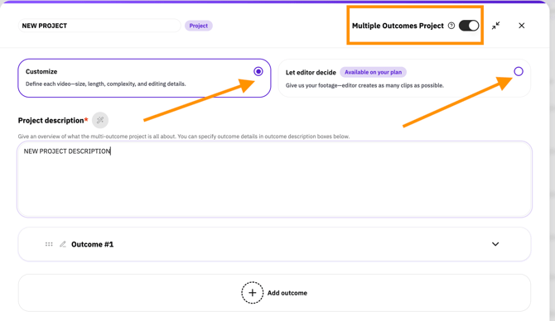
Task: Click the Multiple Outcomes Project label
Action: coord(398,26)
